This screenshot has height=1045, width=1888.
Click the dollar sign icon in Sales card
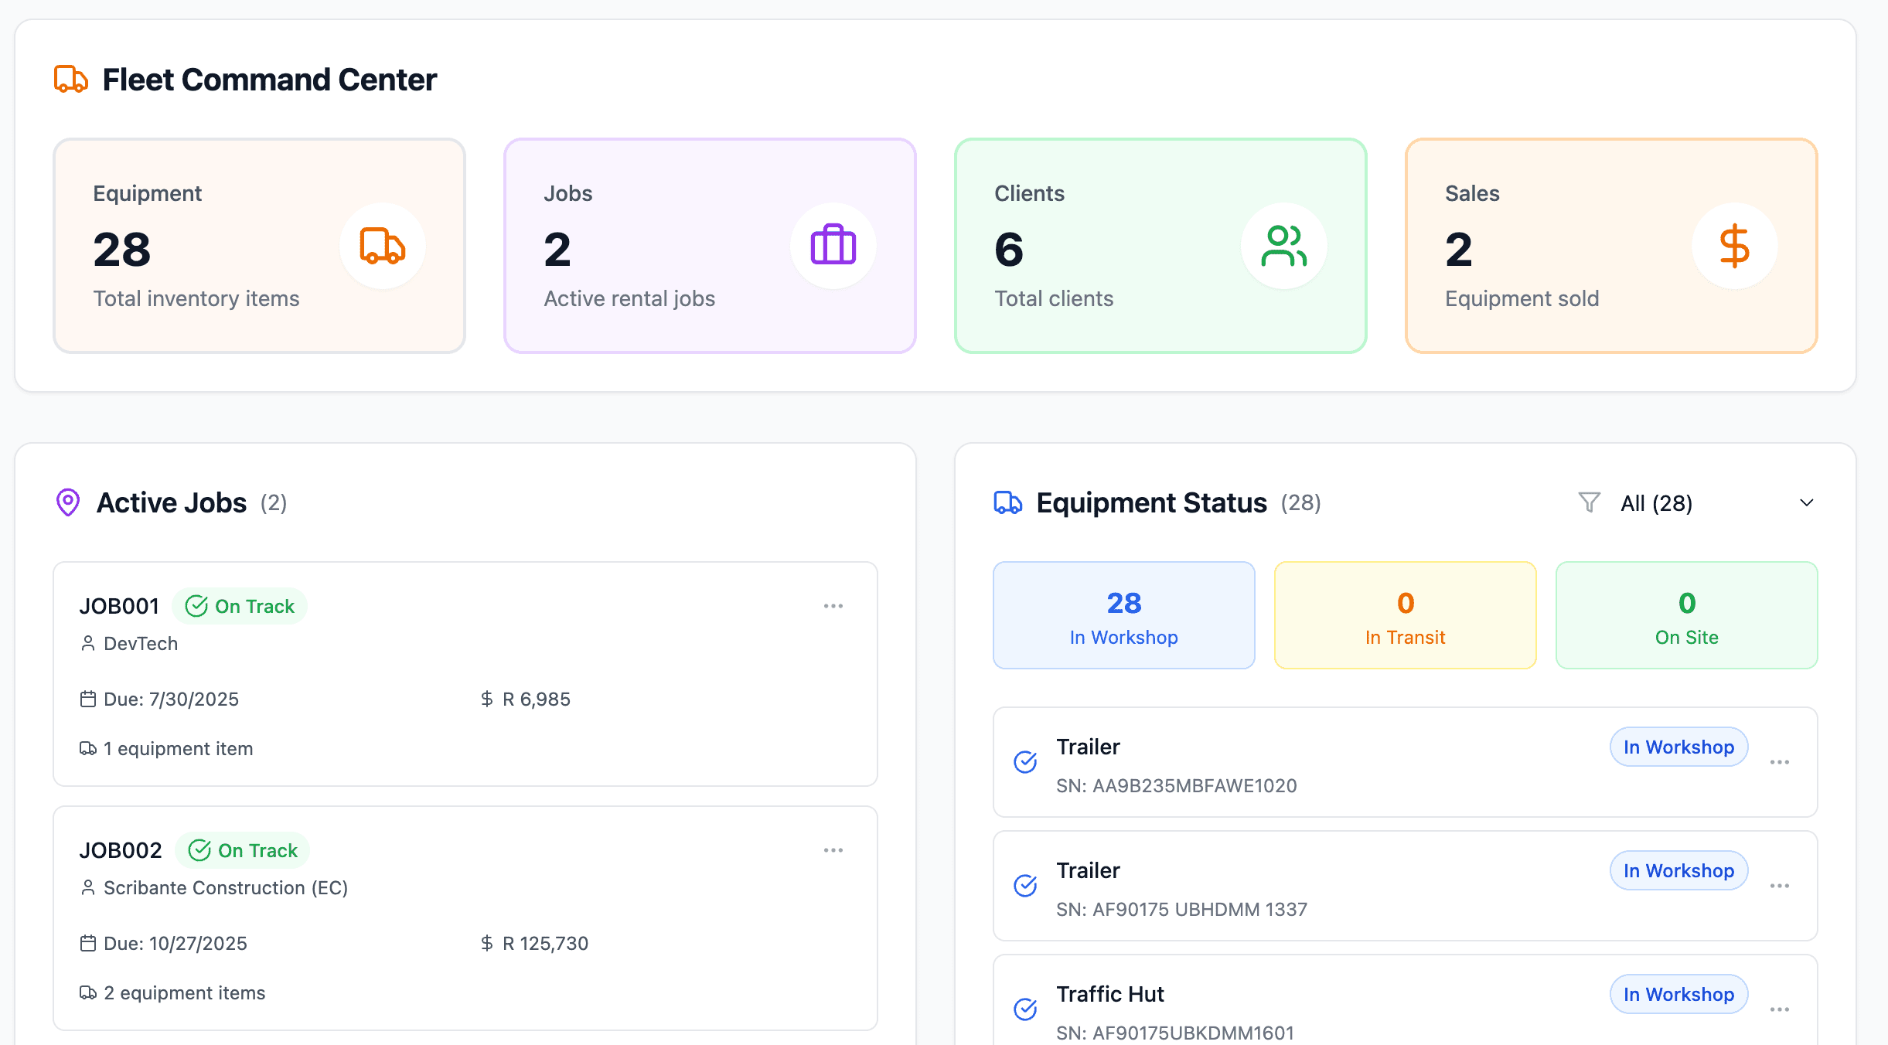pos(1734,246)
